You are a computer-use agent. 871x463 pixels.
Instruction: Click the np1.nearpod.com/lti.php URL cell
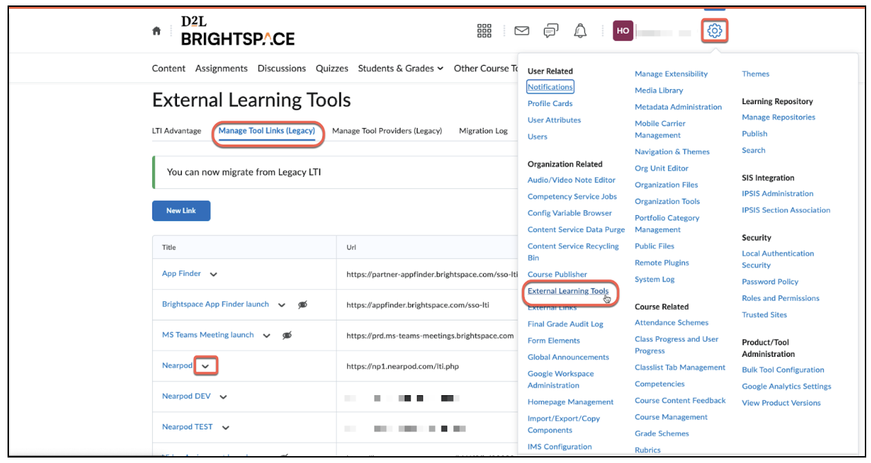click(403, 366)
